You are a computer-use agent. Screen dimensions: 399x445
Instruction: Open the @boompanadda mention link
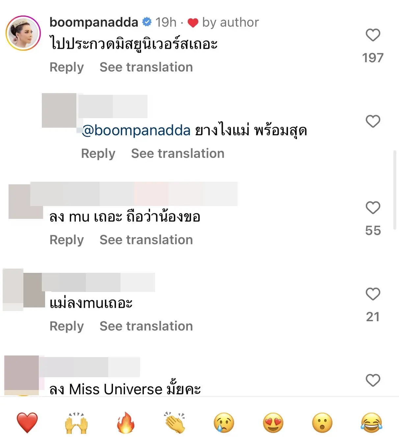tap(136, 130)
